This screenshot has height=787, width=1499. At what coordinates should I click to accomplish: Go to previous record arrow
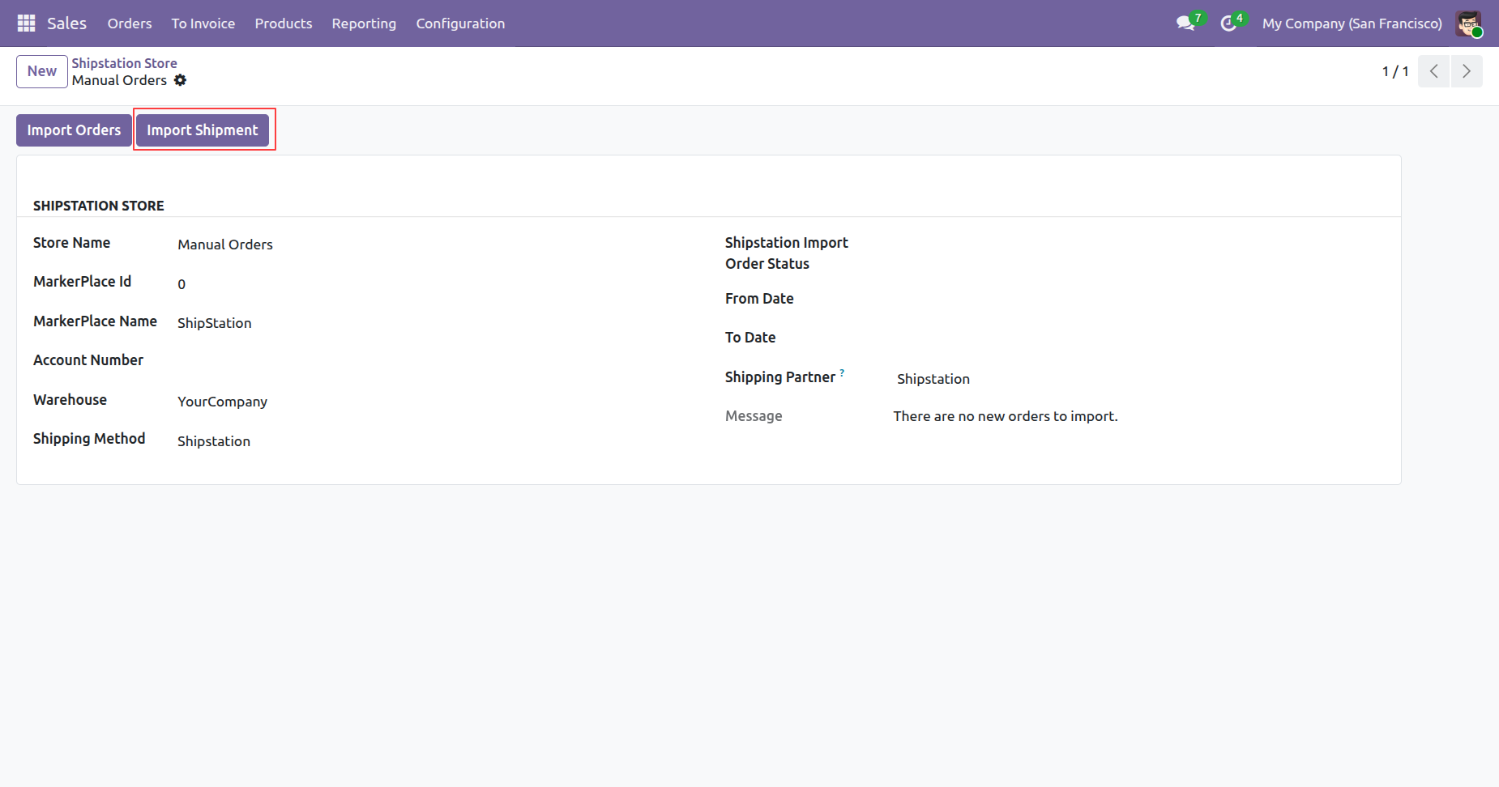1433,71
